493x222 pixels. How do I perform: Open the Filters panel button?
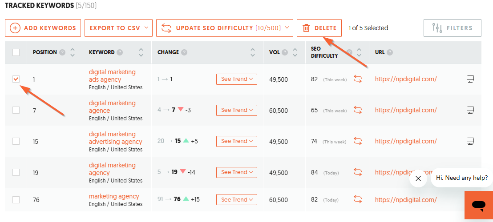[x=453, y=28]
